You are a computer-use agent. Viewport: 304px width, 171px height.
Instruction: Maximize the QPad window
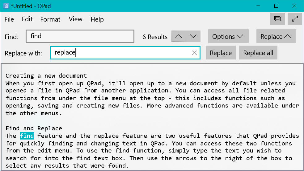coord(276,6)
